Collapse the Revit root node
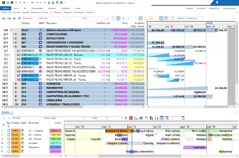 [12, 30]
